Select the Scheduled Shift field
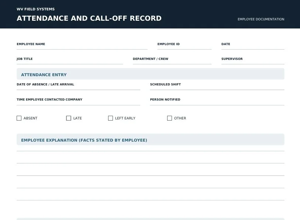The image size is (300, 220). tap(217, 86)
